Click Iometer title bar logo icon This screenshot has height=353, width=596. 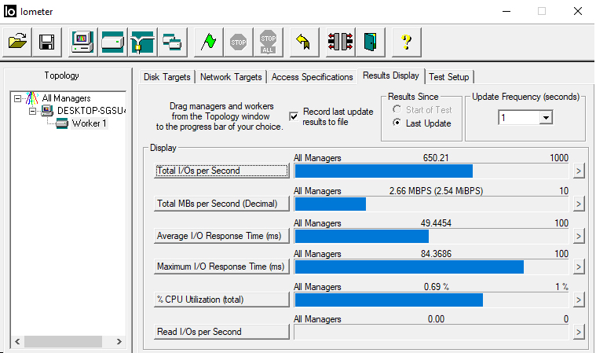point(10,12)
